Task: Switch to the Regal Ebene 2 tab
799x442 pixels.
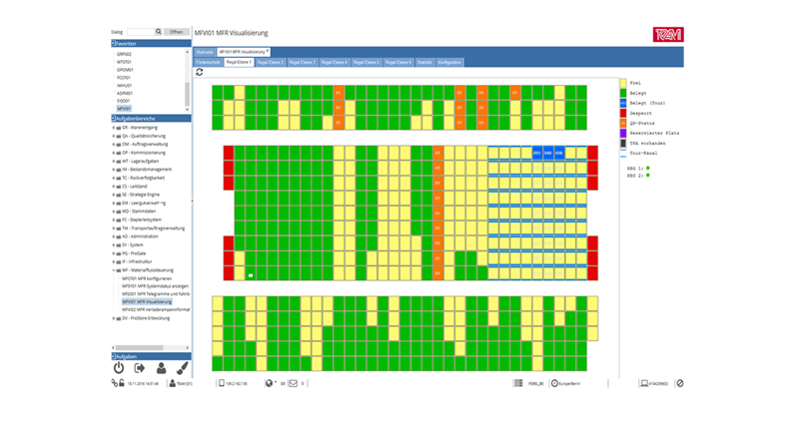Action: [x=270, y=62]
